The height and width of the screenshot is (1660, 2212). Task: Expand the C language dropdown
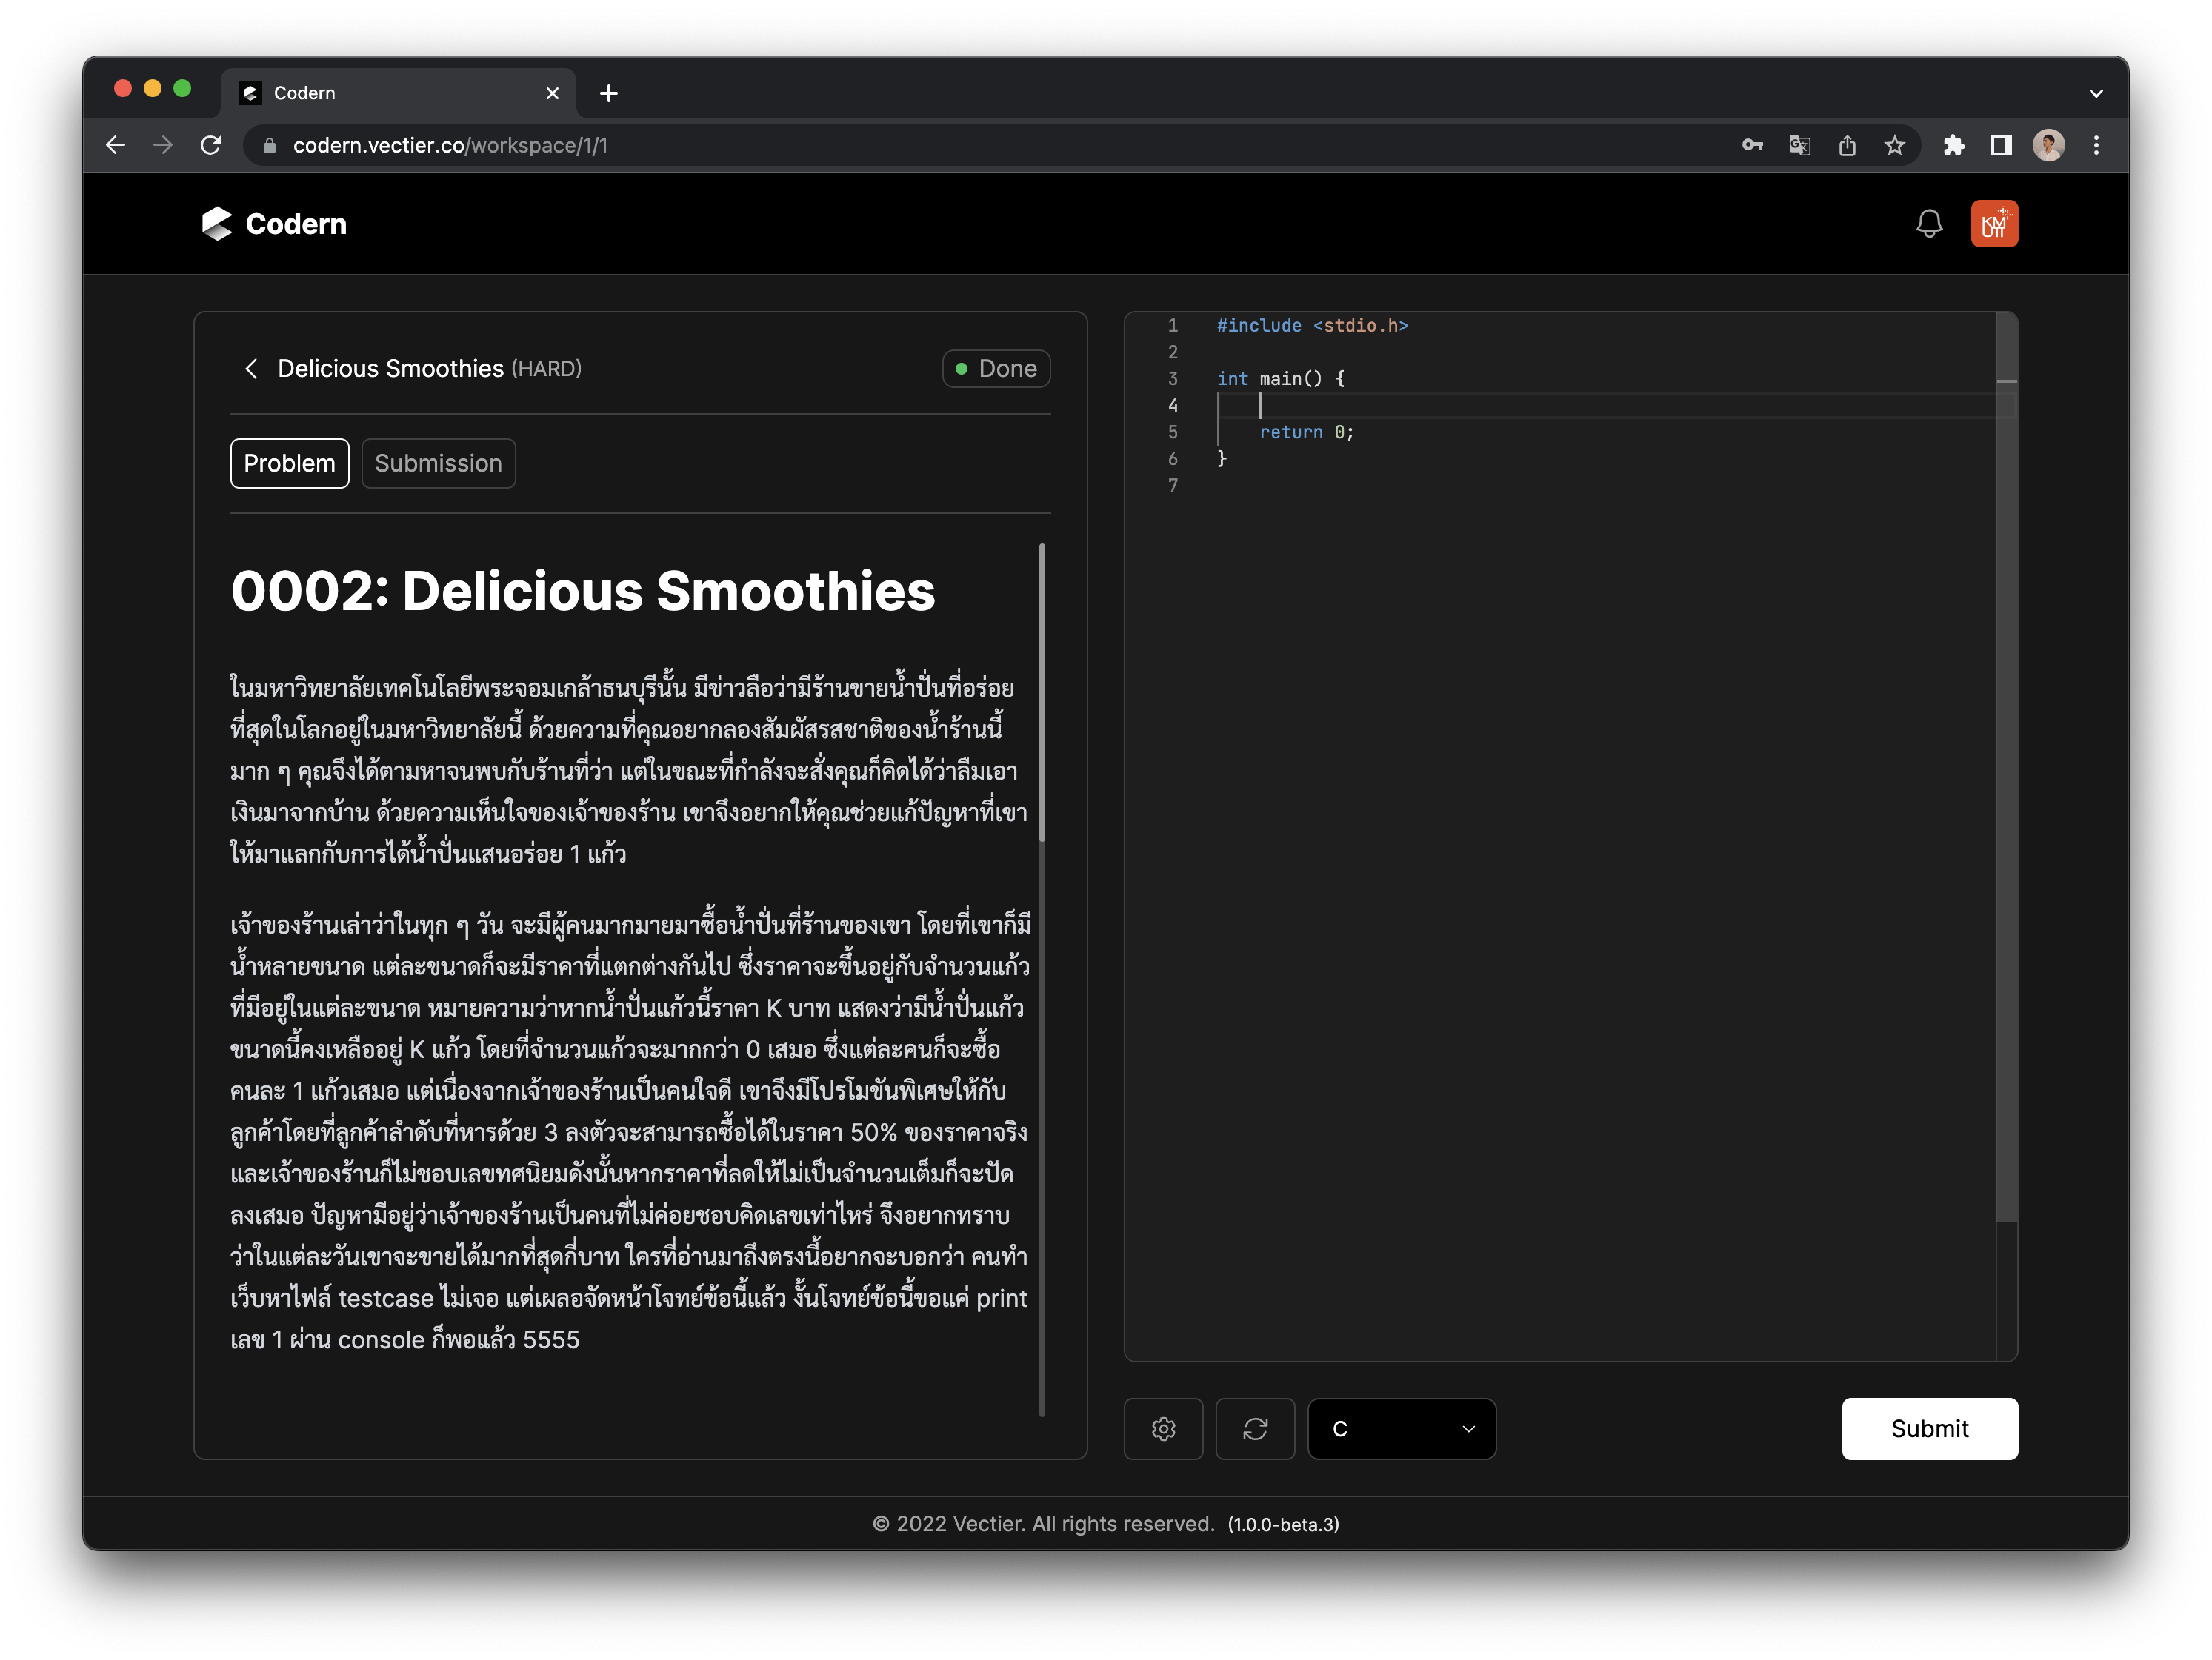coord(1401,1428)
